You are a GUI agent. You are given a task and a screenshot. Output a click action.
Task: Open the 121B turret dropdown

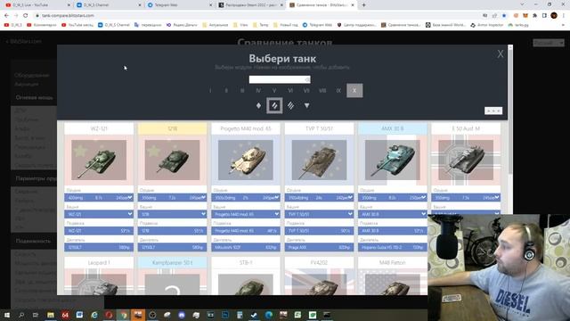coord(172,214)
